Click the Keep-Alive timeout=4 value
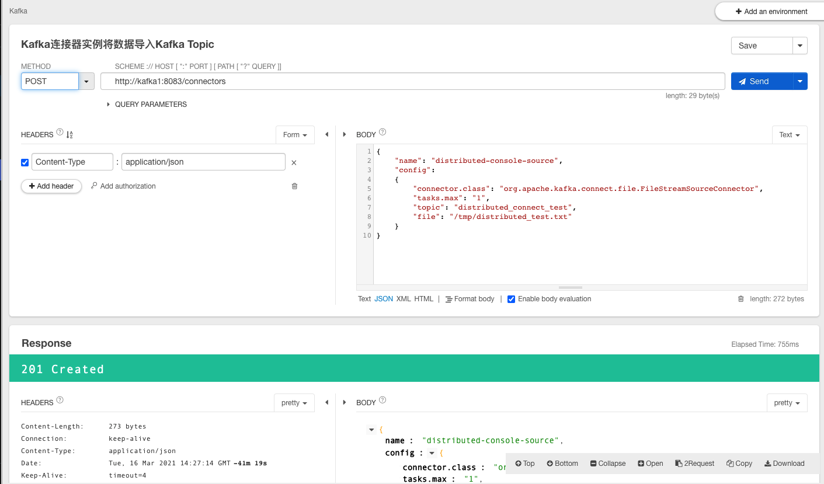This screenshot has height=484, width=824. [x=127, y=475]
